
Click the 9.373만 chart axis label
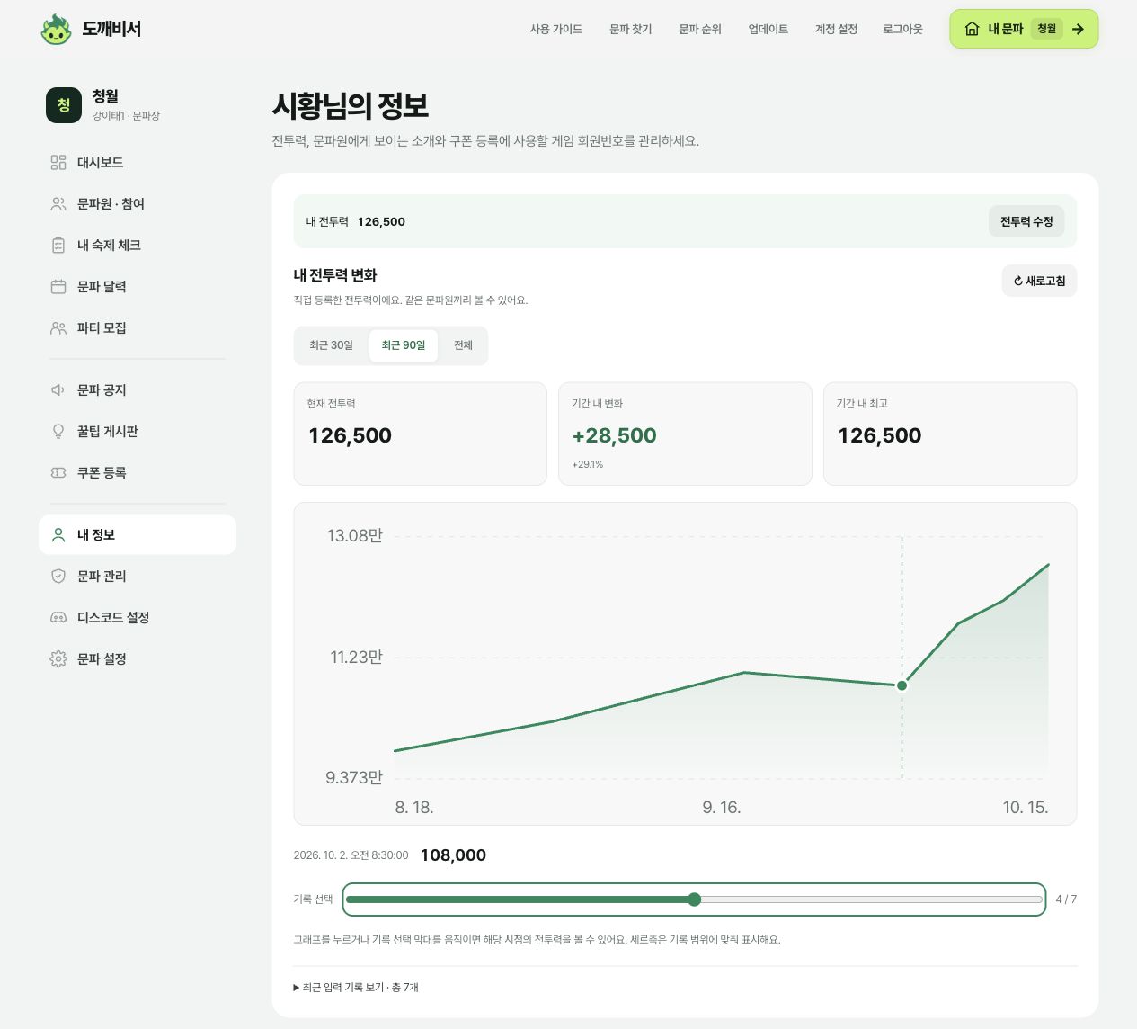point(353,778)
